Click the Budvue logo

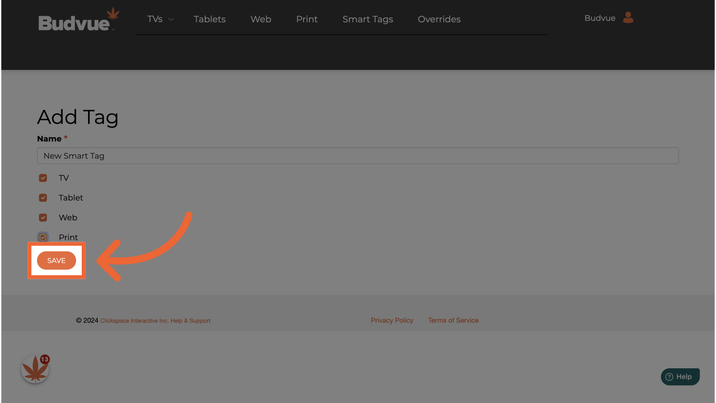pos(78,20)
